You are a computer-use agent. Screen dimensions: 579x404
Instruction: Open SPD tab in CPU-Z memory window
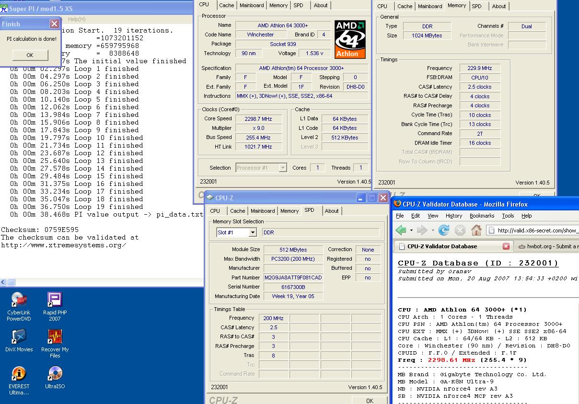[x=476, y=6]
